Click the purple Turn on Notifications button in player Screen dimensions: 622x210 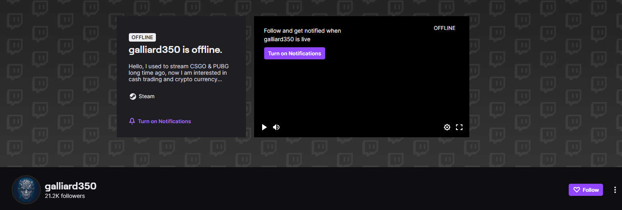tap(294, 53)
